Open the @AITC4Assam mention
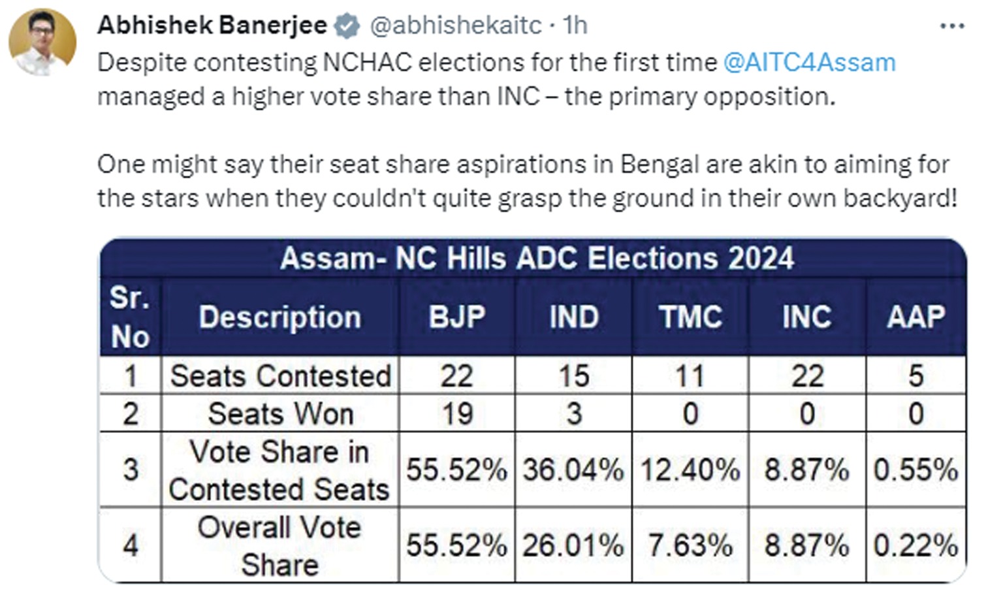Screen dimensions: 986x593 pos(809,63)
